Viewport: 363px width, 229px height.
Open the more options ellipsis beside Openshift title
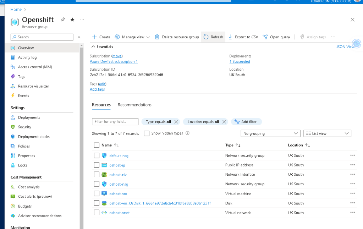[82, 20]
